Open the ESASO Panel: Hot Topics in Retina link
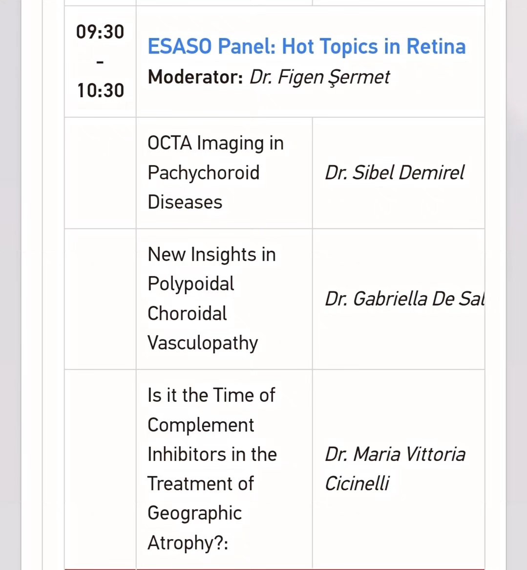This screenshot has width=527, height=570. coord(307,46)
